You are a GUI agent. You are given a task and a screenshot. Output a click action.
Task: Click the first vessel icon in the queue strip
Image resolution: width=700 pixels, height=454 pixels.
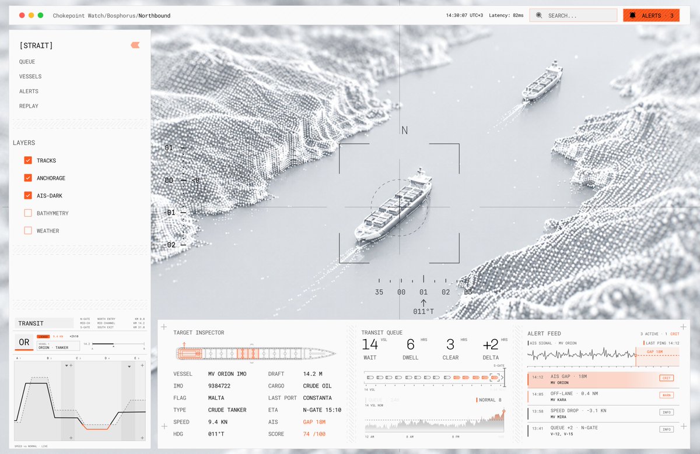pyautogui.click(x=369, y=378)
